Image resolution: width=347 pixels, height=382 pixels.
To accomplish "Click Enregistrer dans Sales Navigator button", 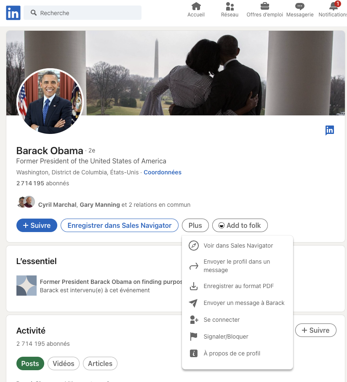I will pyautogui.click(x=120, y=225).
